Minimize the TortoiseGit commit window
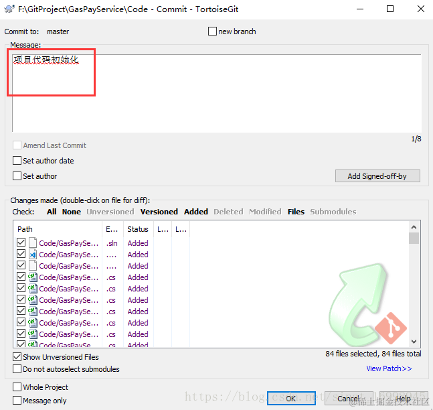This screenshot has height=410, width=433. tap(360, 9)
